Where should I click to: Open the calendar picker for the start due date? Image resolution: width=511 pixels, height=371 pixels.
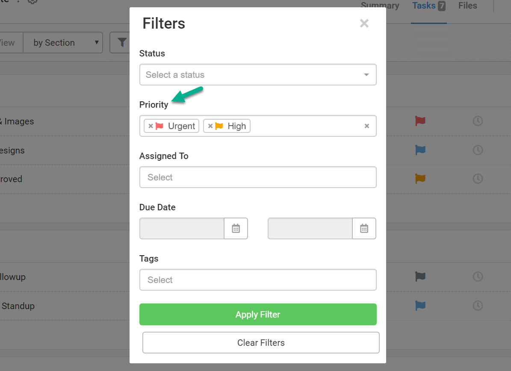point(236,228)
